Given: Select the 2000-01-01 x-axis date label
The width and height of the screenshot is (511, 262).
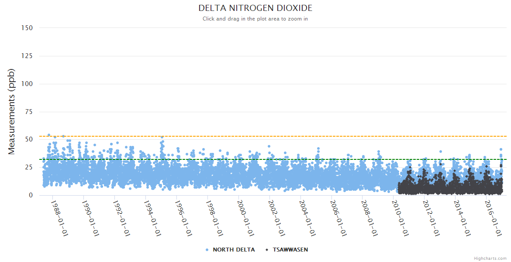Looking at the screenshot, I should point(245,218).
